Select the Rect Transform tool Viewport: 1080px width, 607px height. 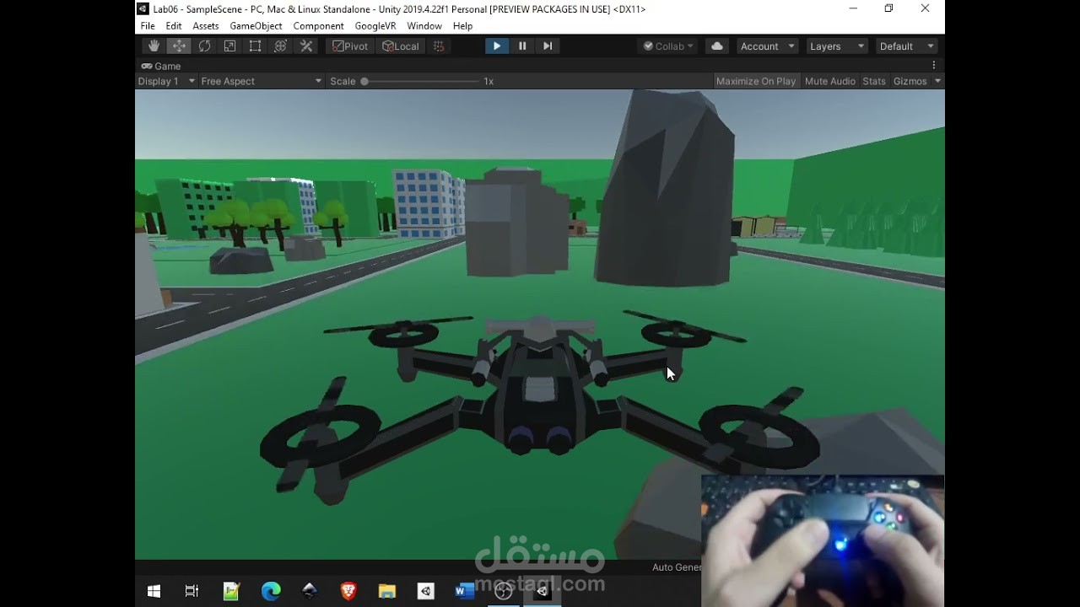255,46
